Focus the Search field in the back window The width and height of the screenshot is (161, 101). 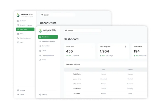click(58, 15)
